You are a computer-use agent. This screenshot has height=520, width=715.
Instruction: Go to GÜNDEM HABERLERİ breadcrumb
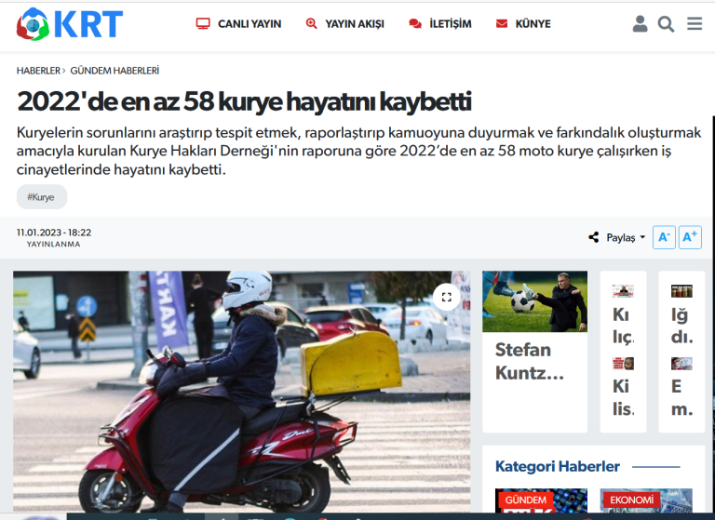tap(115, 71)
